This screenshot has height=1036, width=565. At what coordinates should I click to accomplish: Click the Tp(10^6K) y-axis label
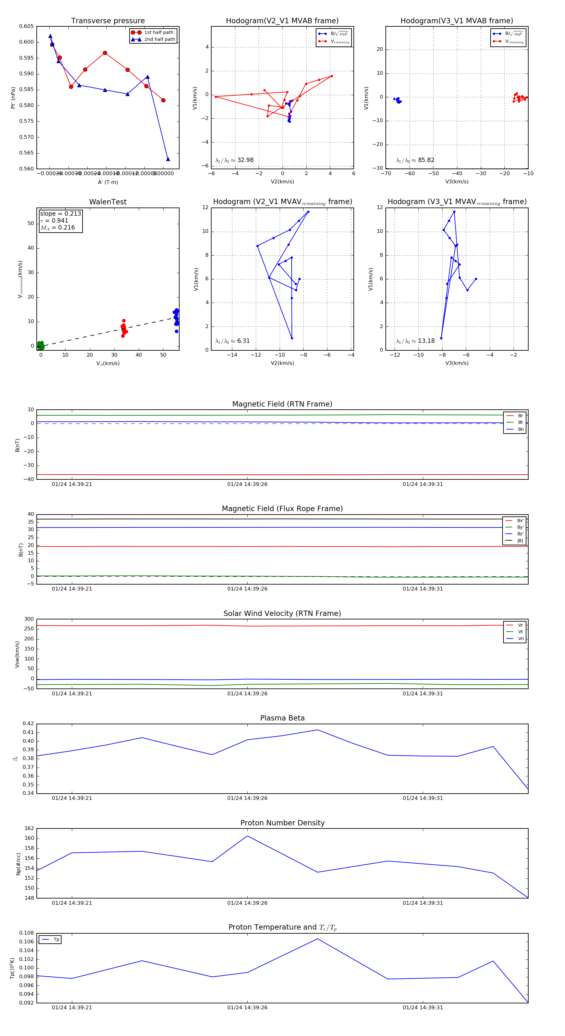[x=13, y=968]
